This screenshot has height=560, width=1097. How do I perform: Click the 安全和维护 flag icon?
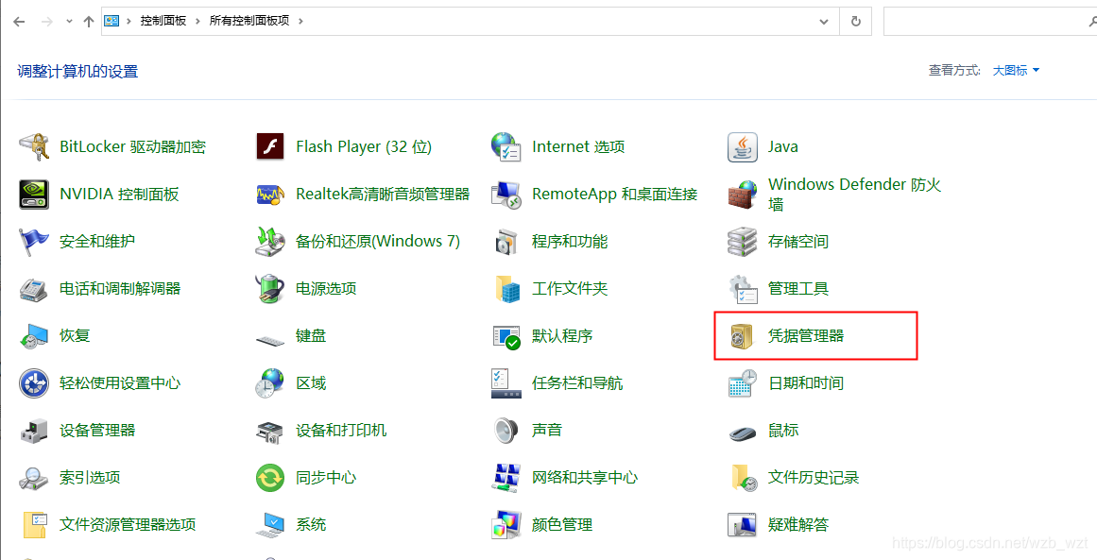(x=34, y=242)
